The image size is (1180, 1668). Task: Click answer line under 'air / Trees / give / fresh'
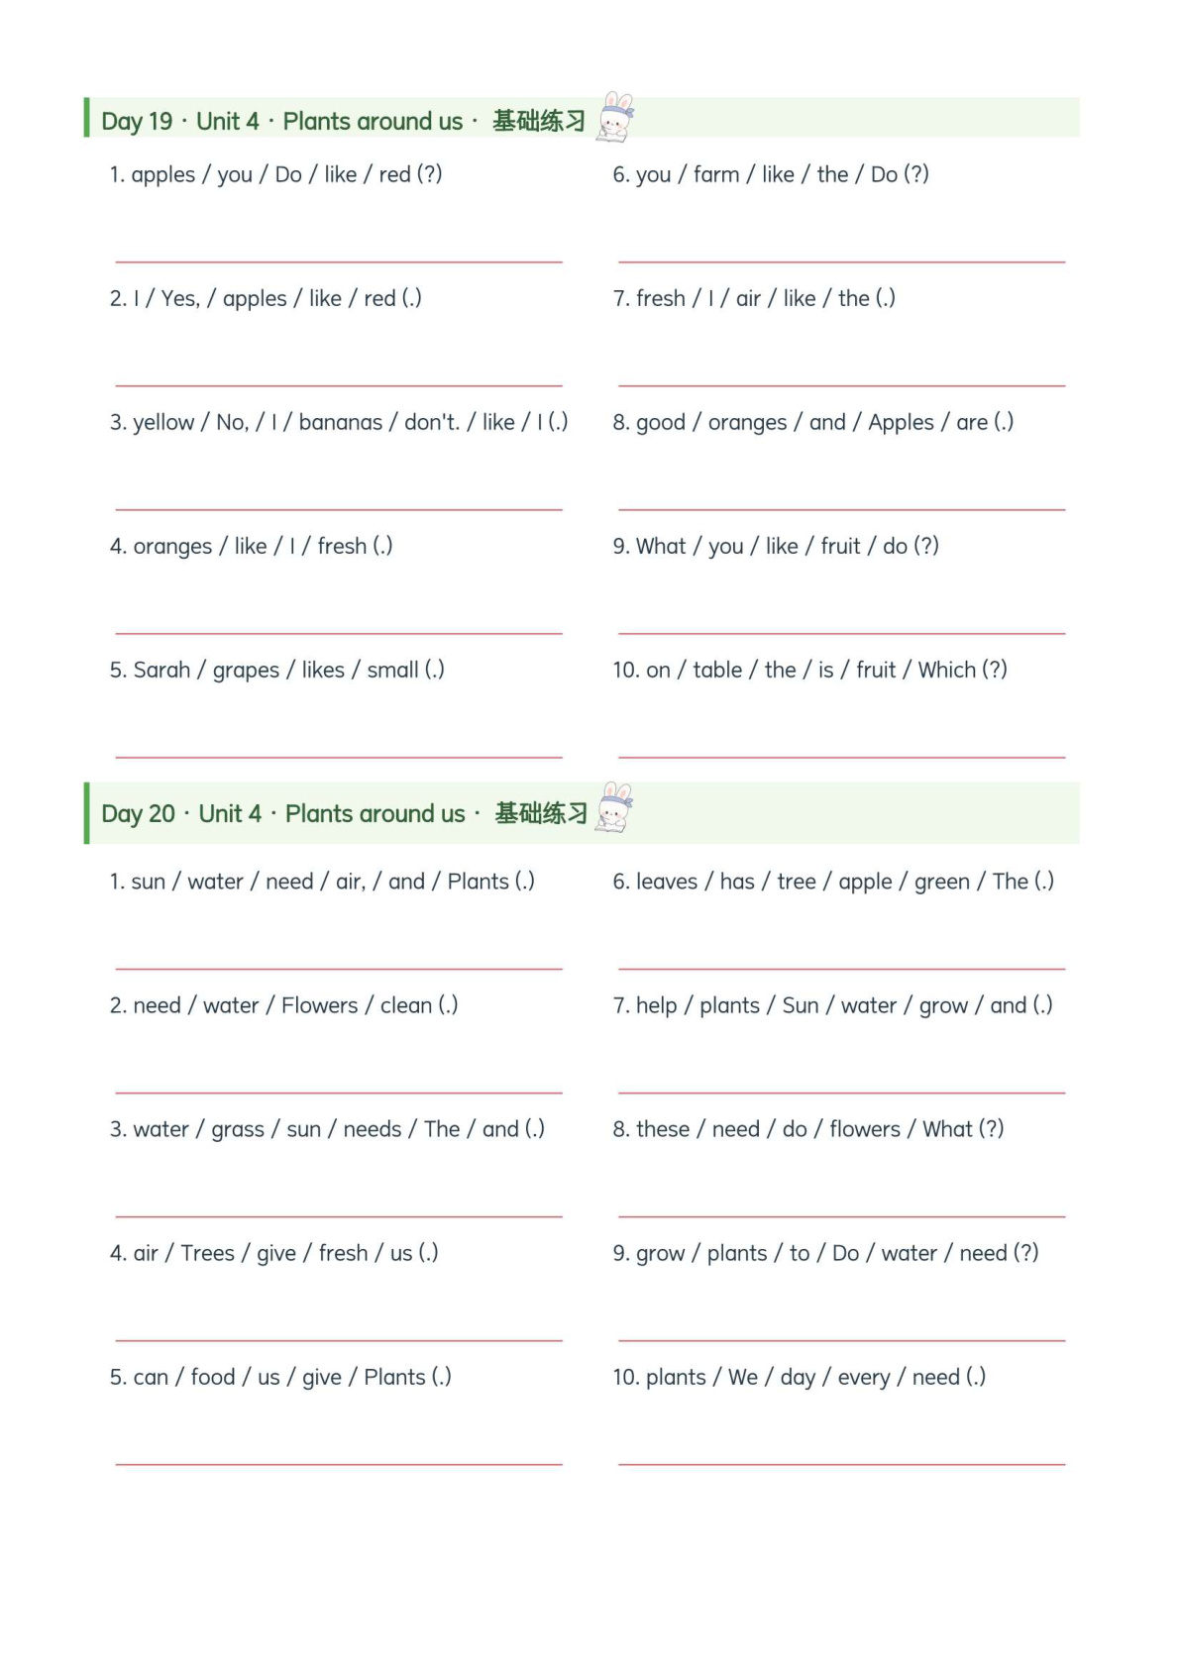pyautogui.click(x=339, y=1340)
